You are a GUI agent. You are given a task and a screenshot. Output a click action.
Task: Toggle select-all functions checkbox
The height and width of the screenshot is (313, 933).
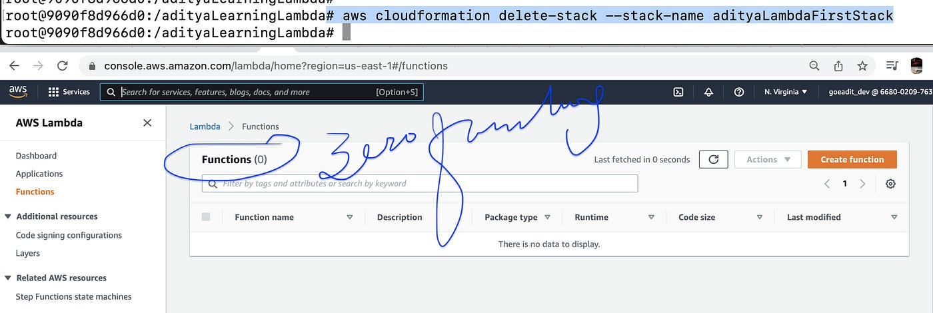pos(206,216)
